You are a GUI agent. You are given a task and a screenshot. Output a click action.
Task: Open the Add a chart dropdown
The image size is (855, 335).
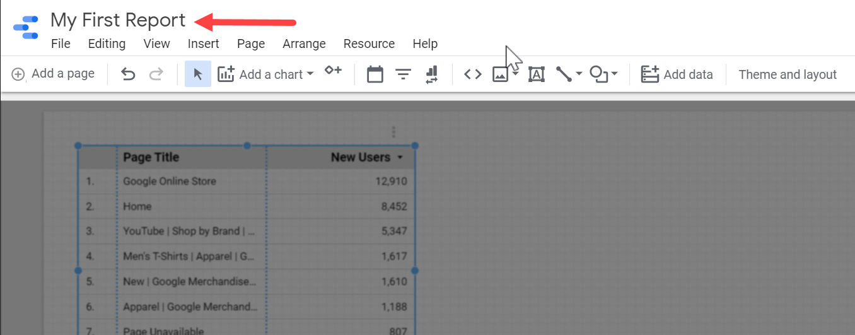[265, 74]
